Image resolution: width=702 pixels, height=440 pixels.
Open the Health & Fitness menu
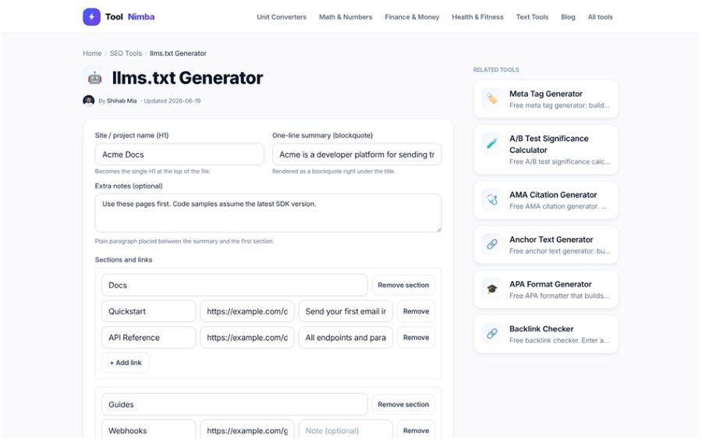pyautogui.click(x=477, y=17)
